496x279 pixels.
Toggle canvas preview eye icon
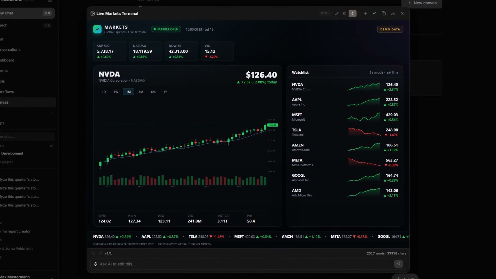point(352,13)
